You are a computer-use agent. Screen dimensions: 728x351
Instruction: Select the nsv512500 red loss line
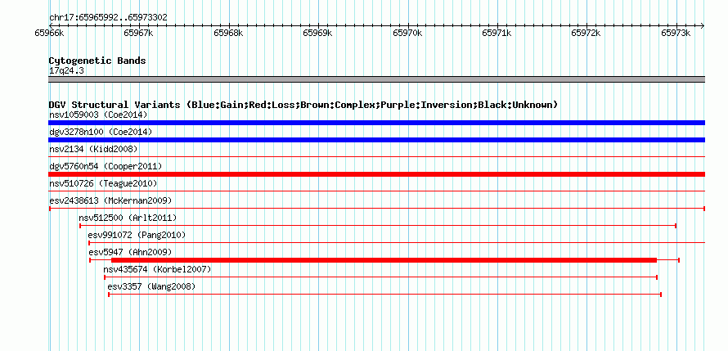378,226
